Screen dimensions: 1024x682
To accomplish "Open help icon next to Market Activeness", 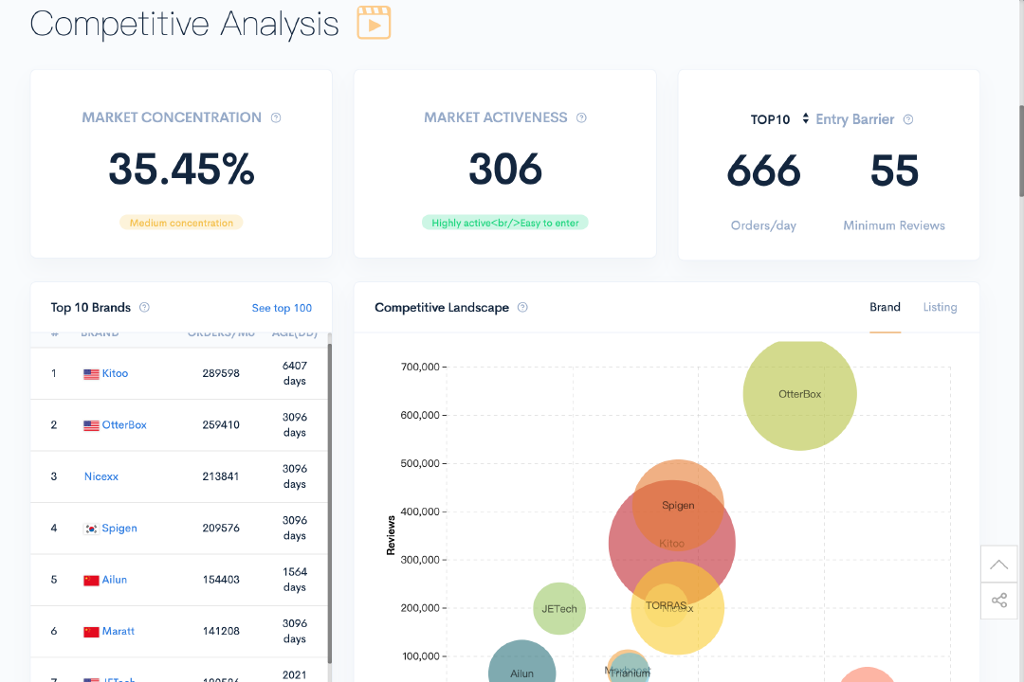I will (581, 118).
